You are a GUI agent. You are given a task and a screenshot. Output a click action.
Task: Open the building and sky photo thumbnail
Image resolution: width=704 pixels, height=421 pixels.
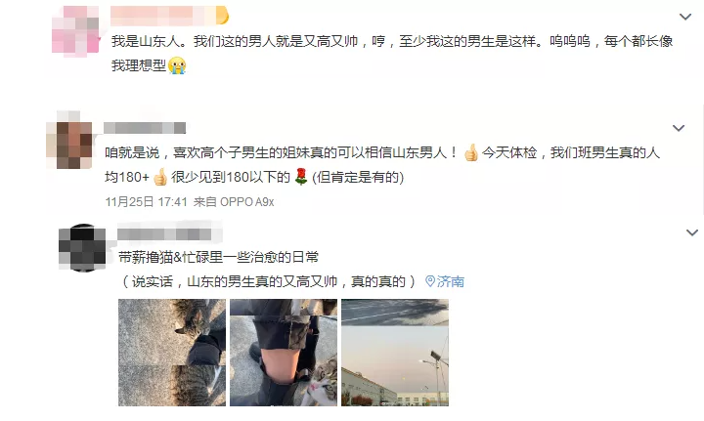[x=395, y=353]
